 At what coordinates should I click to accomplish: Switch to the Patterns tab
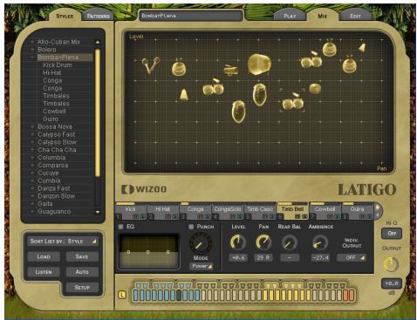coord(99,17)
